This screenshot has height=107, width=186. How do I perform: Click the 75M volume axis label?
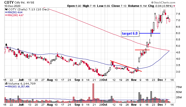coord(179,87)
